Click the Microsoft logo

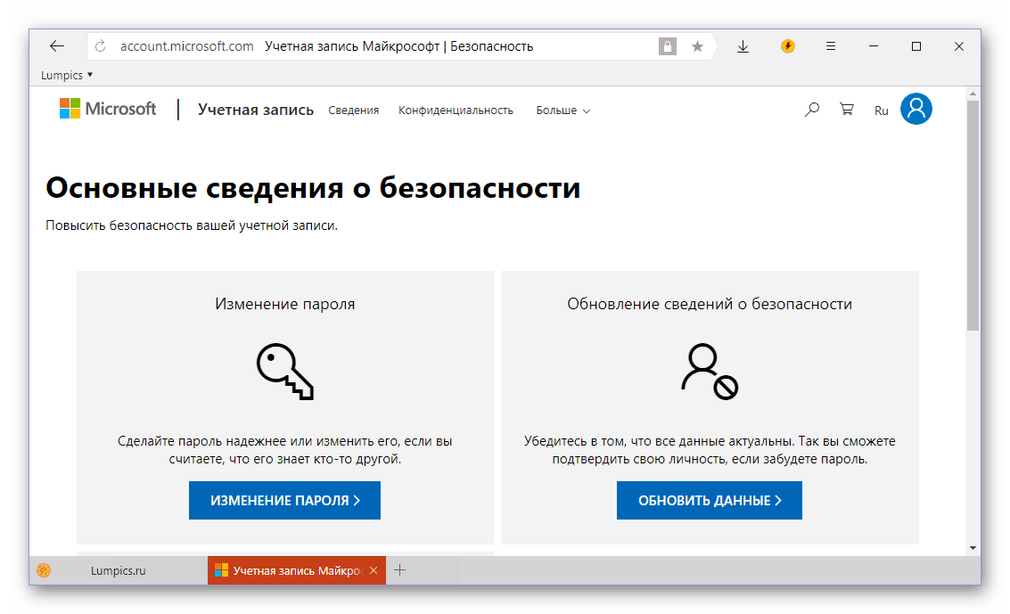click(x=108, y=110)
